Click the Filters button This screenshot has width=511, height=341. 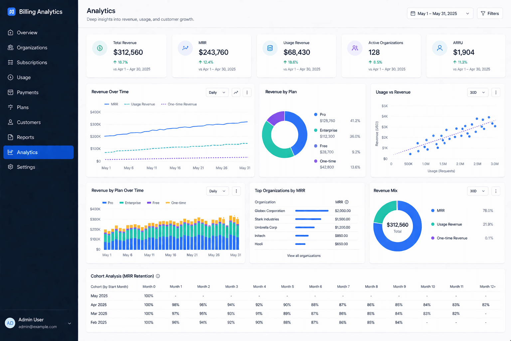490,14
